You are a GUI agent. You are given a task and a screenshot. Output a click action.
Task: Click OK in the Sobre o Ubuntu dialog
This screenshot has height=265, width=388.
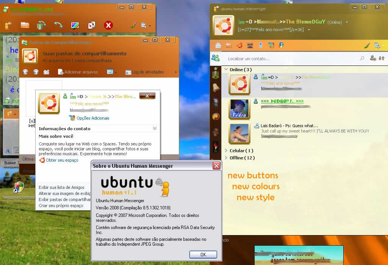coord(203,255)
